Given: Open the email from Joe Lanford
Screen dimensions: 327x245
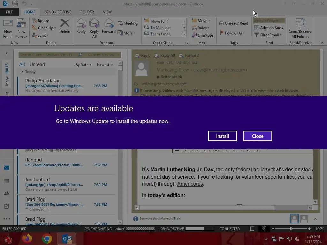Looking at the screenshot, I should click(67, 184).
